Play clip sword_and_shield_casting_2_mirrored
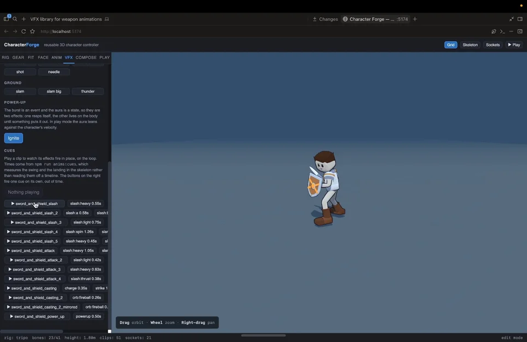Screen dimensions: 527x342 (42, 307)
